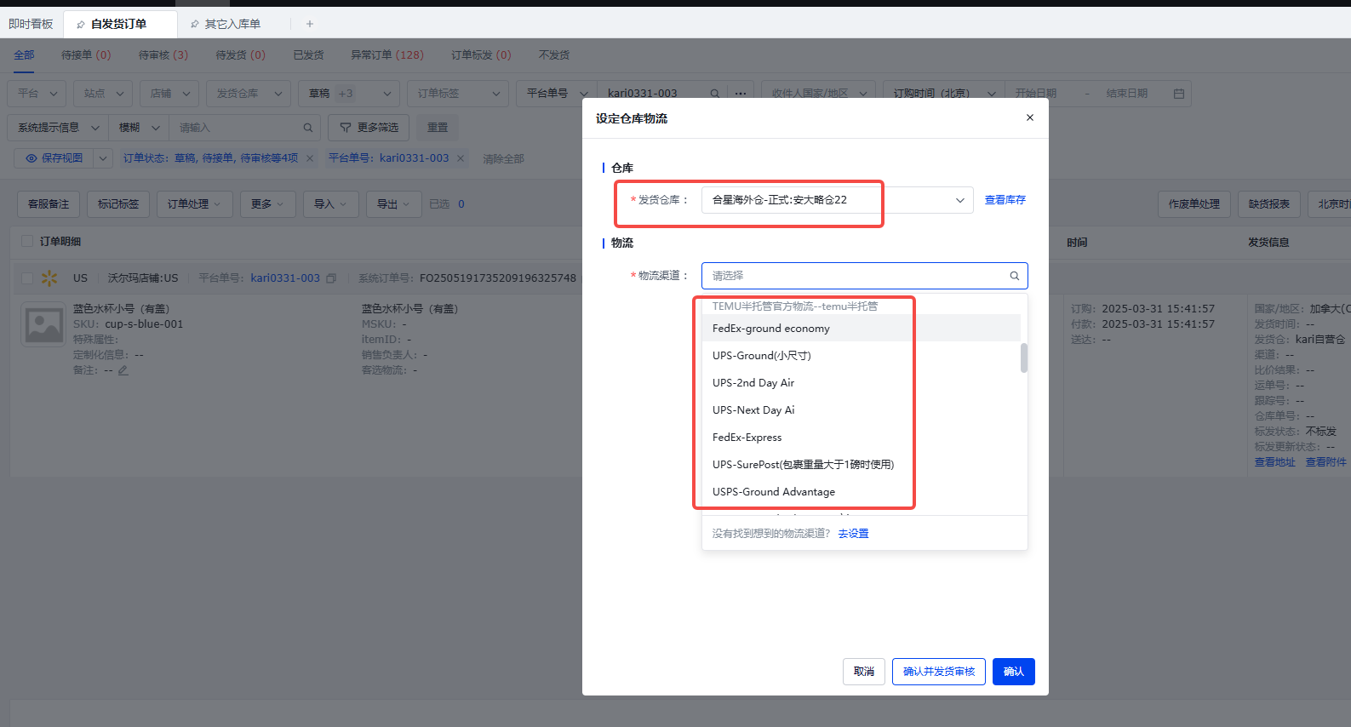This screenshot has width=1351, height=727.
Task: Click edit pencil icon next to 备注
Action: coord(123,371)
